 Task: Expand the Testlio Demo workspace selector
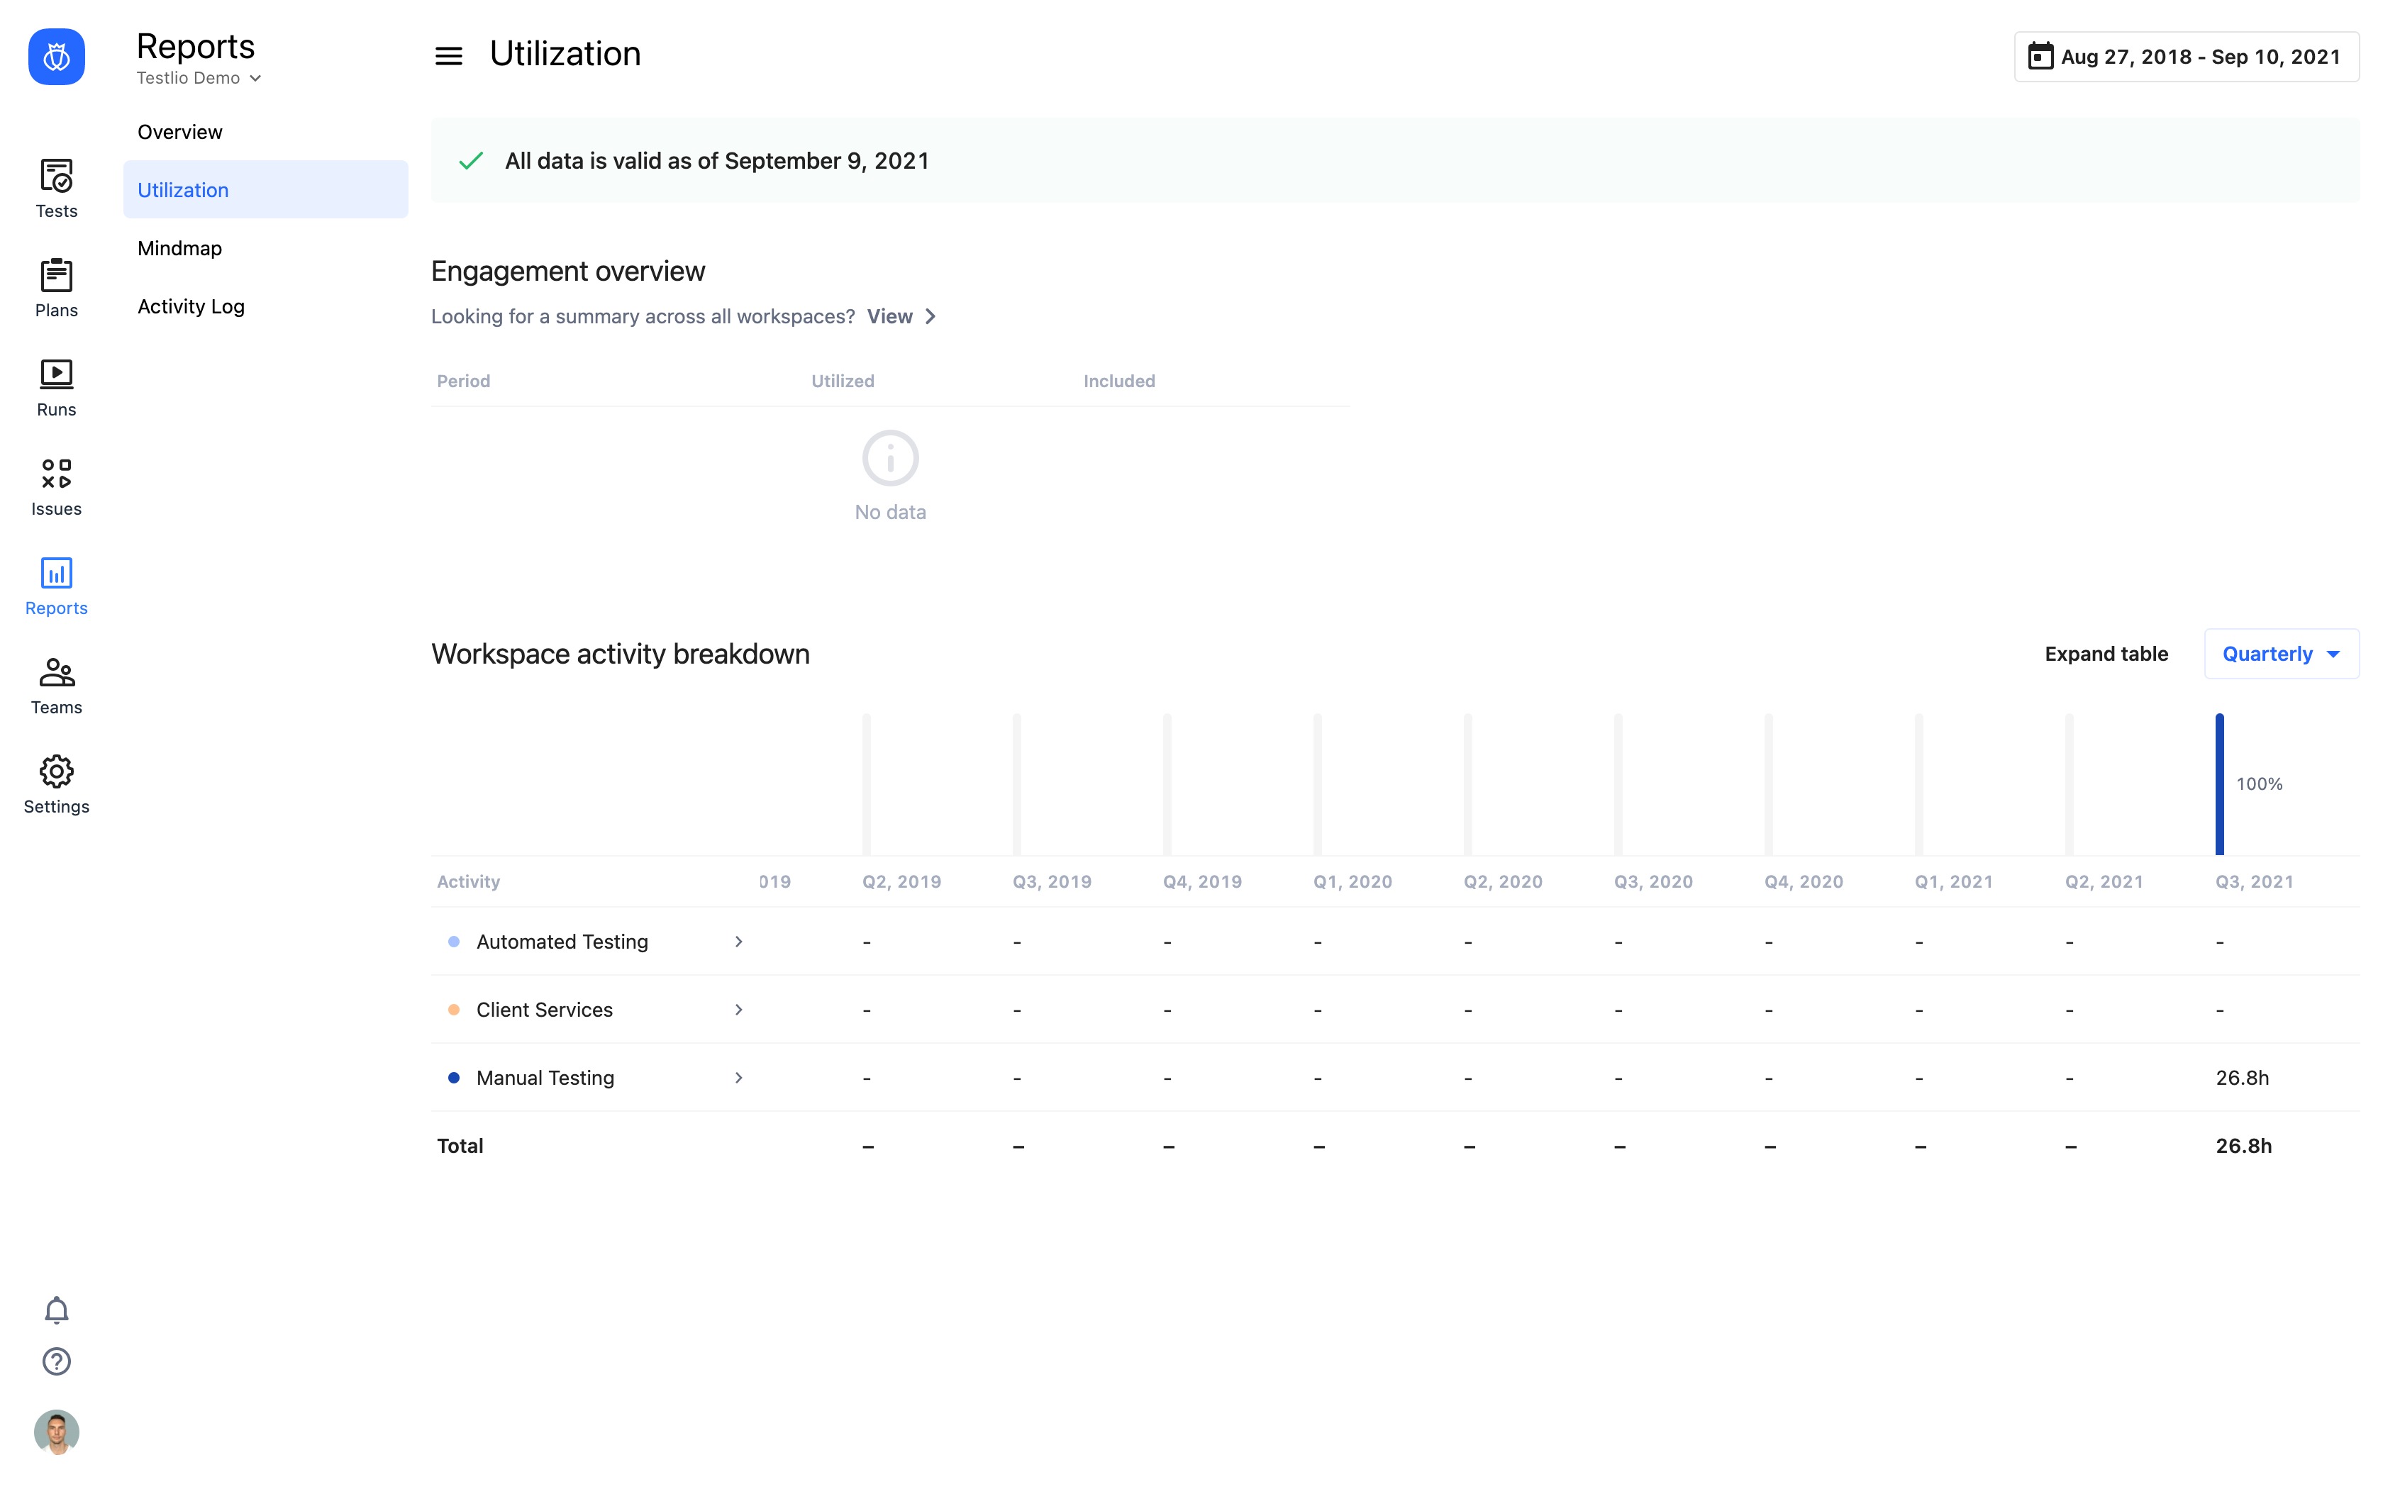pos(199,78)
